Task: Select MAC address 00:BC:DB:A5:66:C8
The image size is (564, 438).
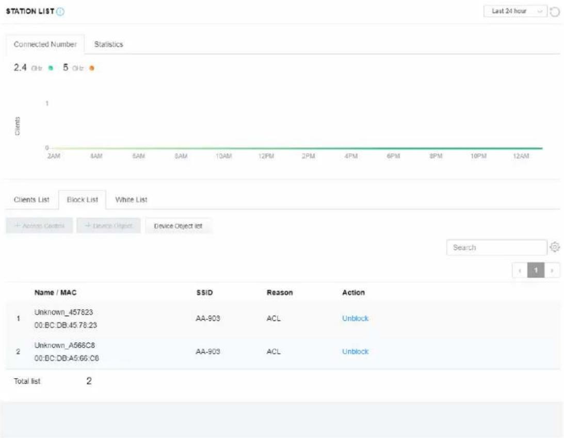Action: tap(67, 358)
